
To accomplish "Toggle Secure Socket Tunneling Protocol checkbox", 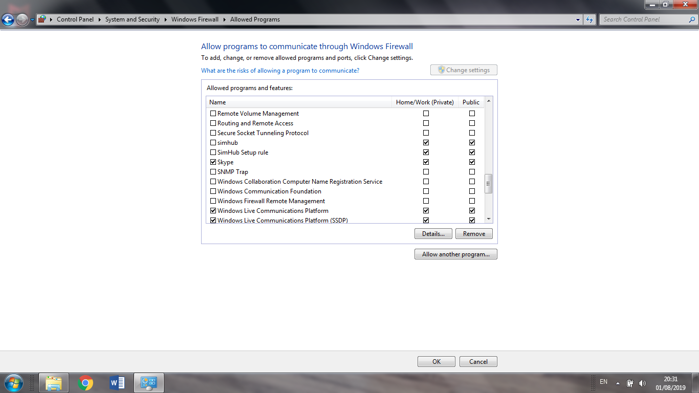I will tap(213, 133).
